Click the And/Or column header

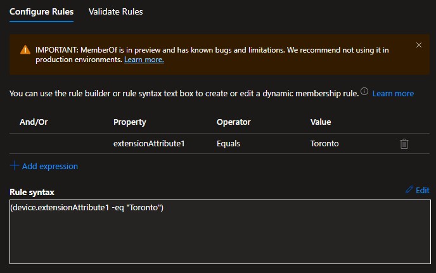34,122
